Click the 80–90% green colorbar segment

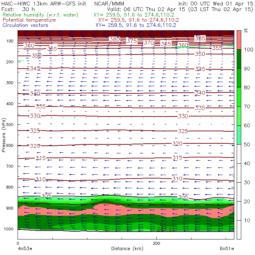(x=239, y=78)
